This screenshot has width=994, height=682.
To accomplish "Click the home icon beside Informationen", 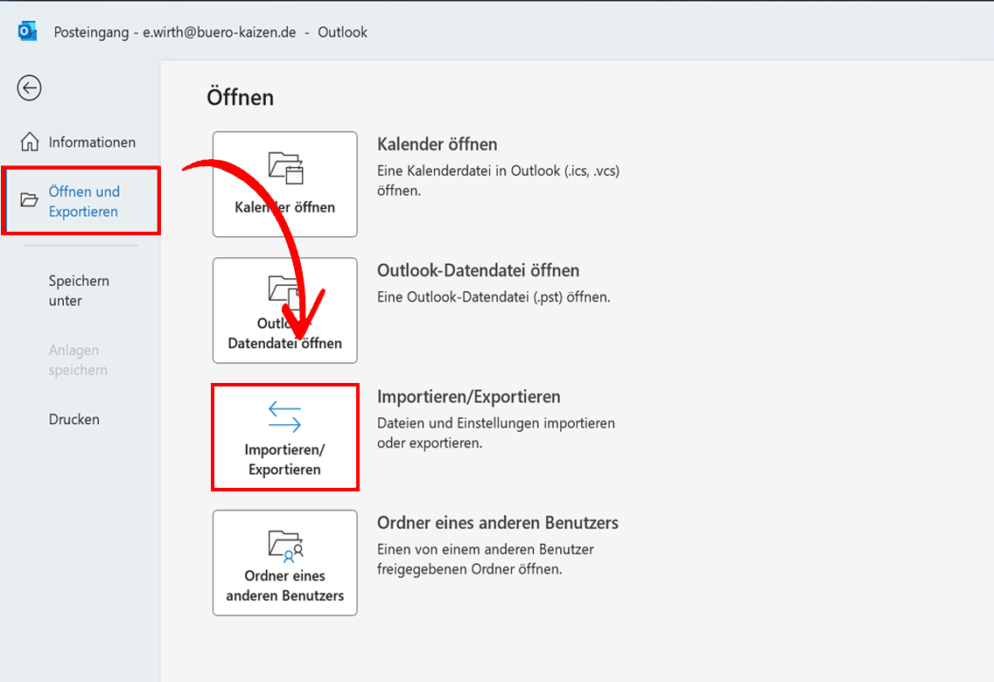I will tap(30, 142).
